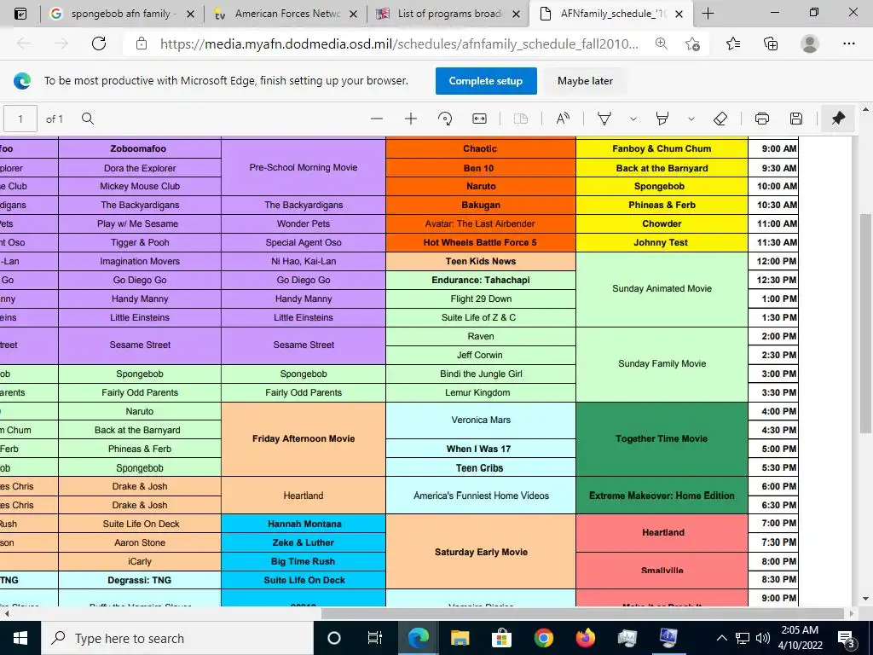Select the PDF Highlight tool
Viewport: 873px width, 655px height.
tap(662, 118)
